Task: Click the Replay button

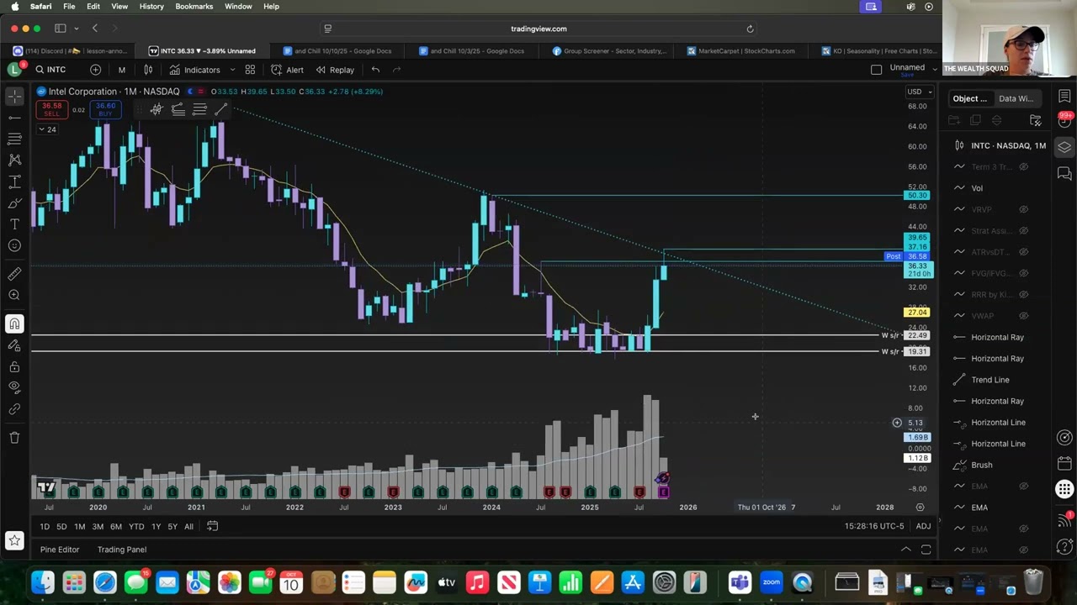Action: coord(335,70)
